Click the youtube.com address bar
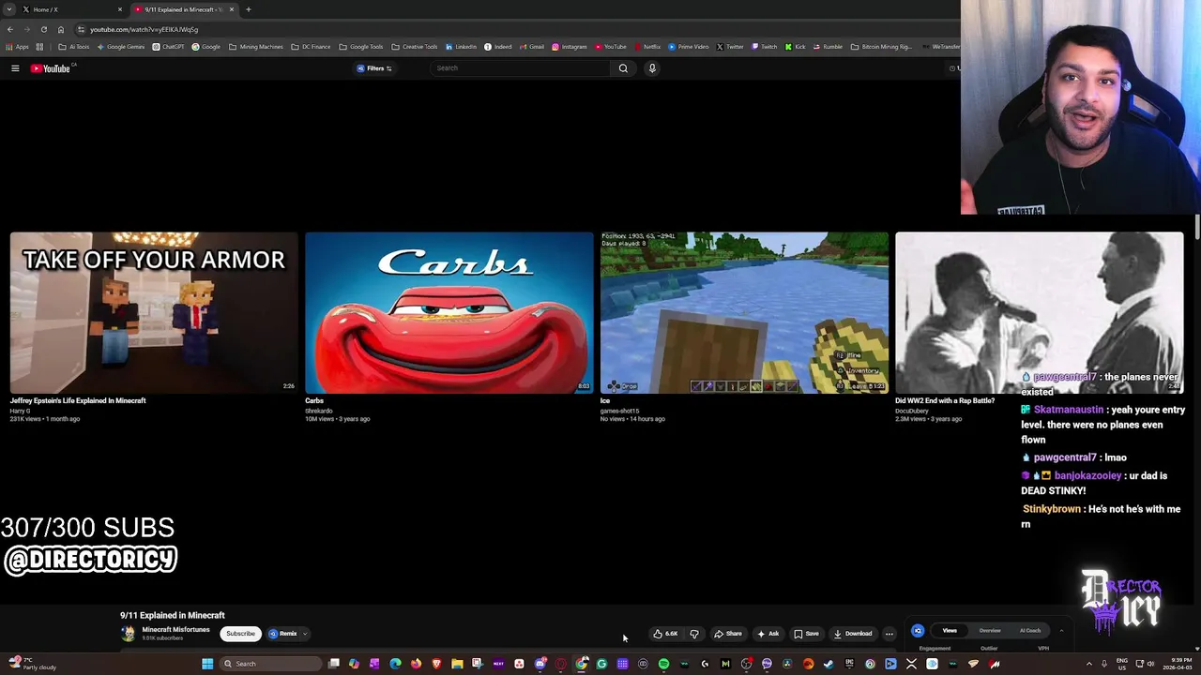Viewport: 1201px width, 675px height. [x=516, y=29]
